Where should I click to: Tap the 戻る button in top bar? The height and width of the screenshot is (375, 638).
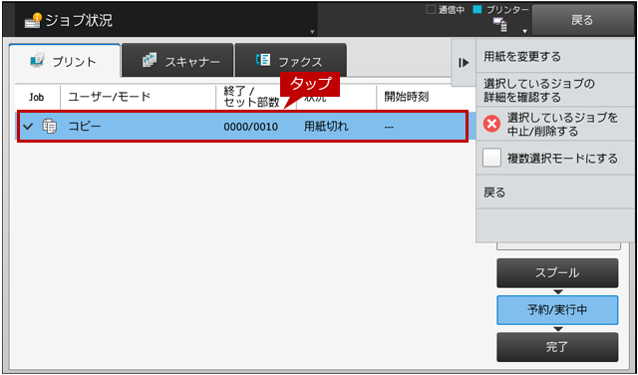[x=582, y=20]
